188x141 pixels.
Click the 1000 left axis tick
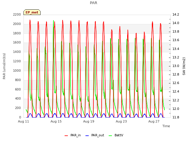tap(17, 70)
